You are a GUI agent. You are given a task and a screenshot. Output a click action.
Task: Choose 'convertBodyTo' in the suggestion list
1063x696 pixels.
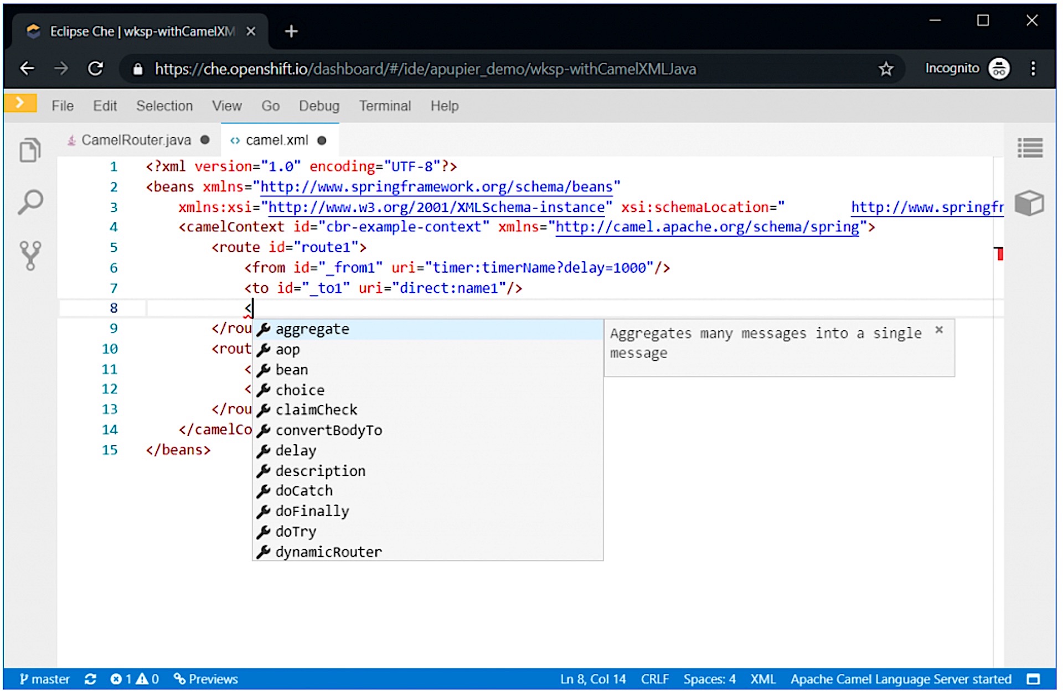coord(328,430)
